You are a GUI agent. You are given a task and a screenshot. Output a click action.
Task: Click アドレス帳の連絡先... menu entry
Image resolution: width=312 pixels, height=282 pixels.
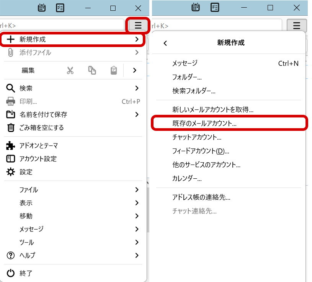coord(201,197)
